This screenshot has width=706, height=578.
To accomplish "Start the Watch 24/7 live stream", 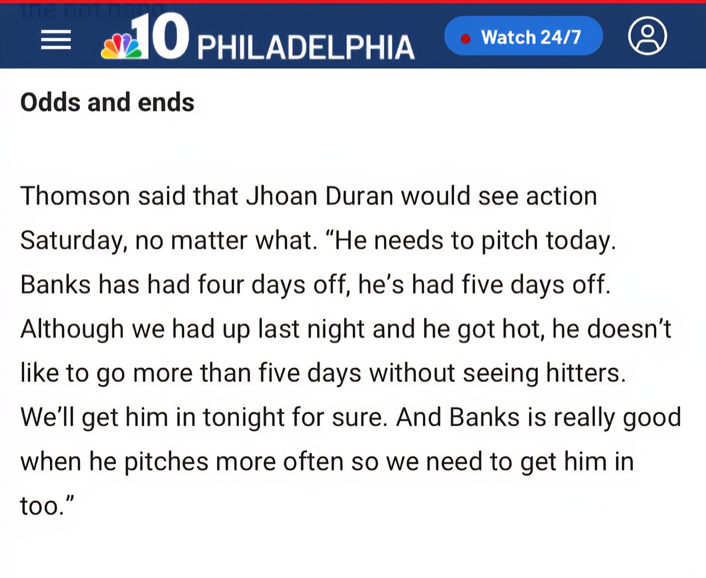I will 524,36.
